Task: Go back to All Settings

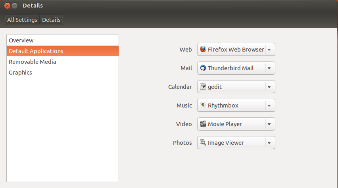Action: click(22, 20)
